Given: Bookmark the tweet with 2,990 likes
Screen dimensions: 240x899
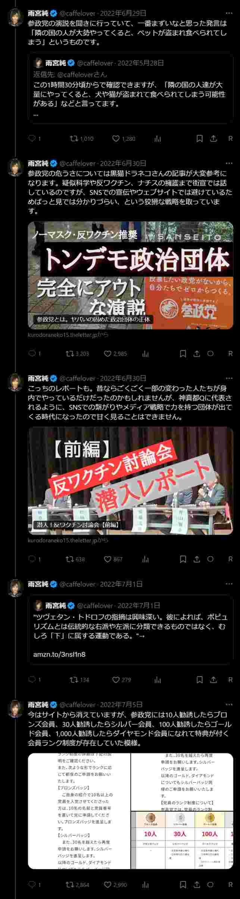Looking at the screenshot, I should 183,885.
